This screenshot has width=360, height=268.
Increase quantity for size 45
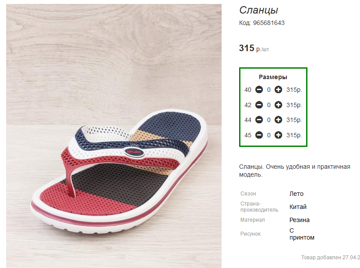tap(278, 135)
